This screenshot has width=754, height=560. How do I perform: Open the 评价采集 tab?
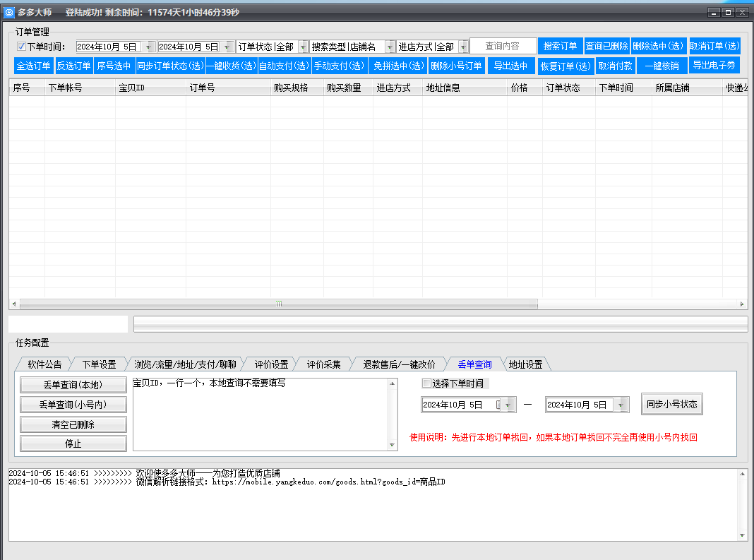pyautogui.click(x=323, y=364)
